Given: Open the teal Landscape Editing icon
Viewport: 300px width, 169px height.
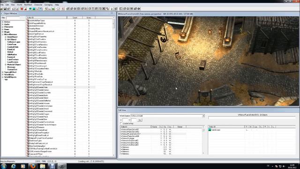Looking at the screenshot, I should 34,9.
